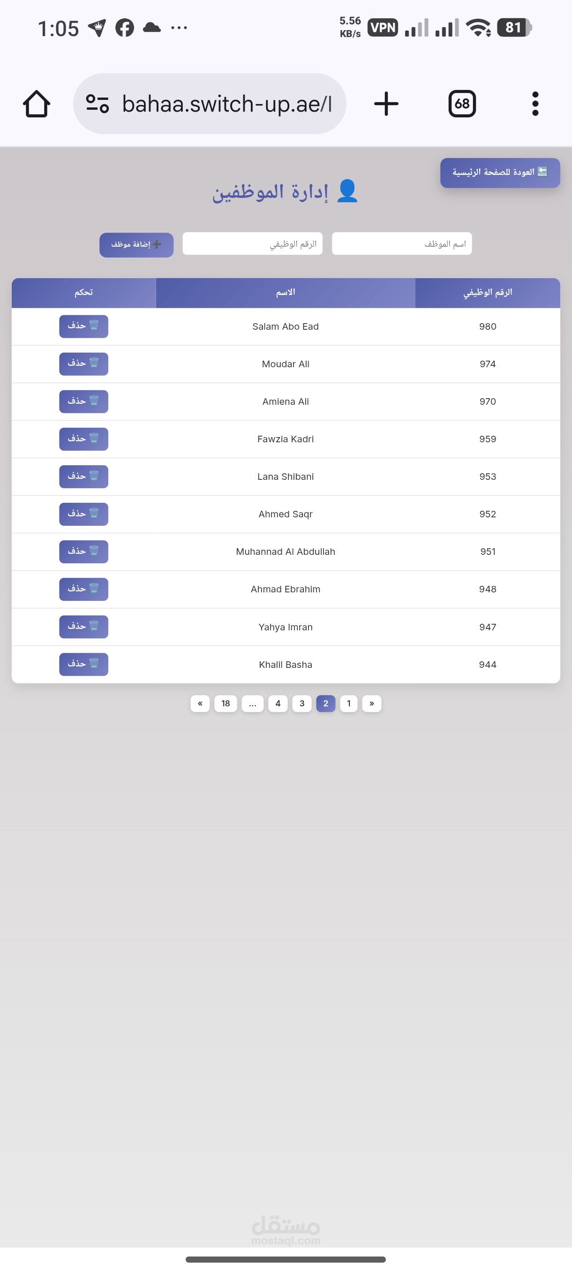The width and height of the screenshot is (572, 1272).
Task: Open the tab switcher showing 68 tabs
Action: [462, 104]
